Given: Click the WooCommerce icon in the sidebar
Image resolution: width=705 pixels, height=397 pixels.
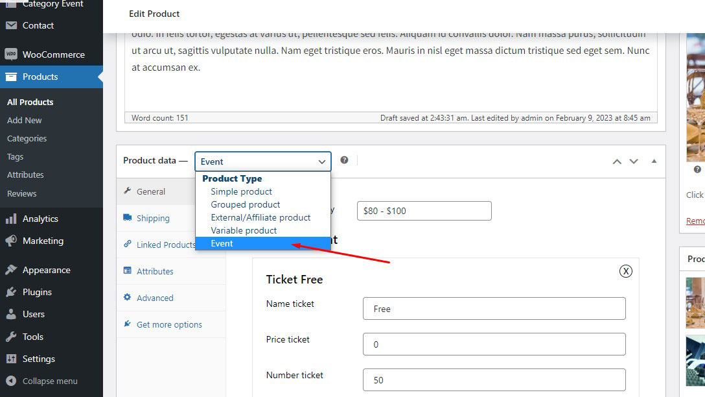Looking at the screenshot, I should coord(11,54).
